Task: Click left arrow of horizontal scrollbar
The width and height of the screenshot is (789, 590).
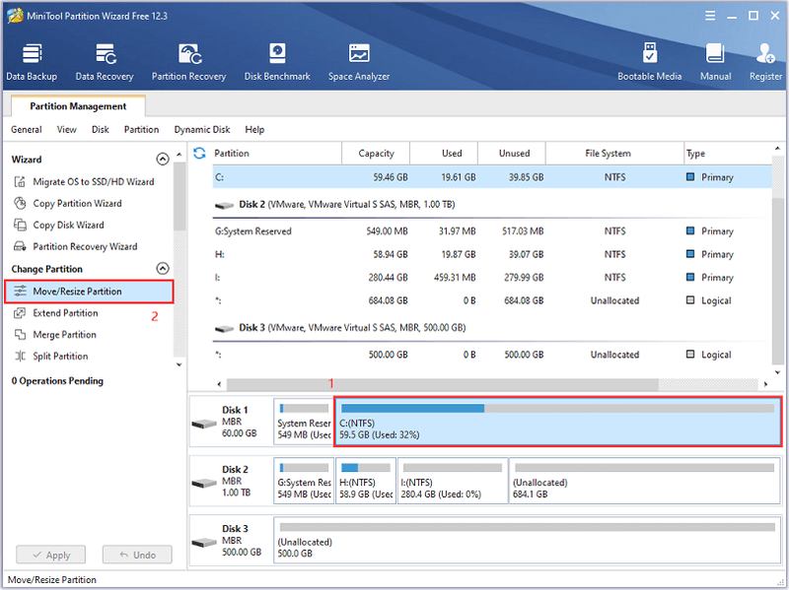Action: click(219, 384)
